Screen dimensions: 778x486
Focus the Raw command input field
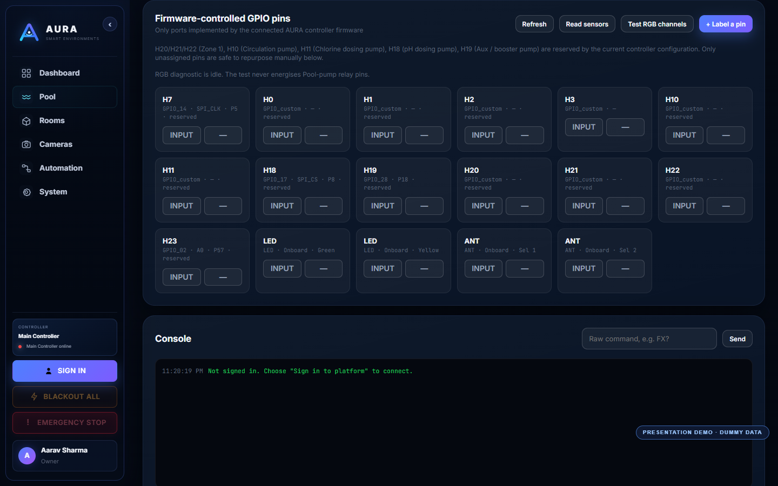649,339
